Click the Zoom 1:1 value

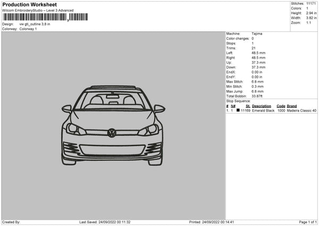tap(309, 23)
